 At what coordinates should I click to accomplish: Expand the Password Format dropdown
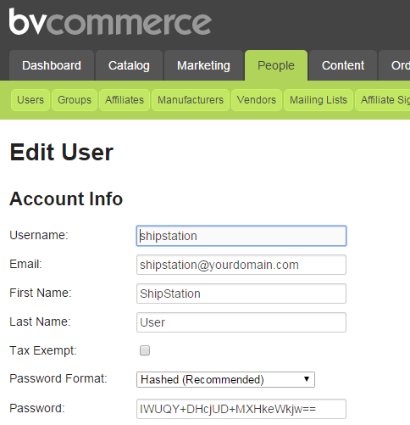(225, 379)
